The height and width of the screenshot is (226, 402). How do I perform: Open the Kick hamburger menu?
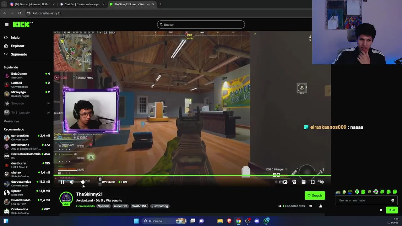pos(7,24)
